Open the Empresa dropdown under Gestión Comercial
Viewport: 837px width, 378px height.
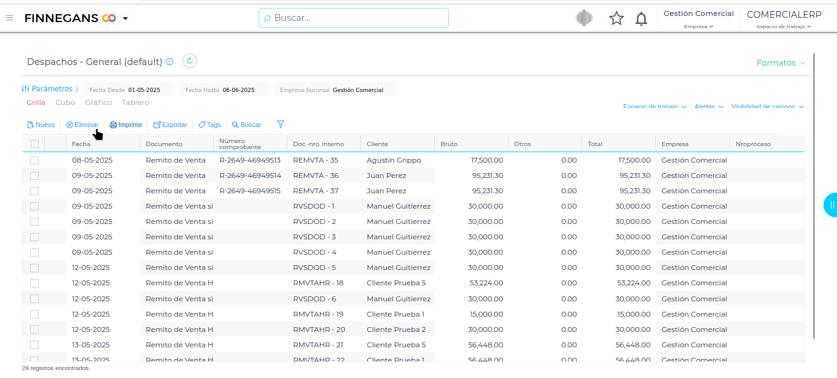(698, 26)
